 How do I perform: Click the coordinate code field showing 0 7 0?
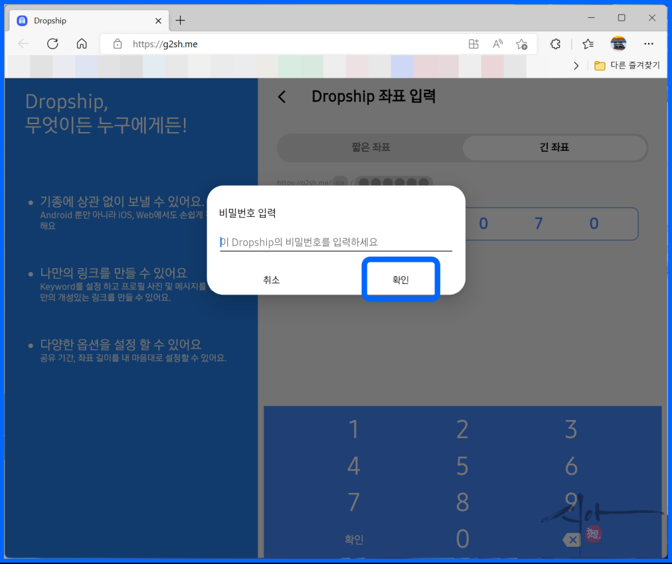(x=552, y=224)
